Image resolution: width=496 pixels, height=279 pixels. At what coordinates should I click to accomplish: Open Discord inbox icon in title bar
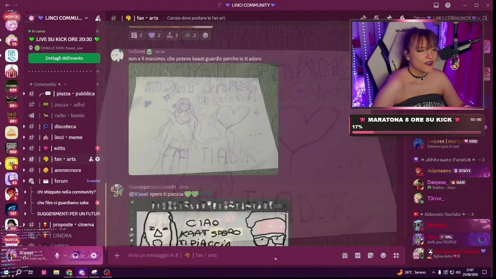436,5
